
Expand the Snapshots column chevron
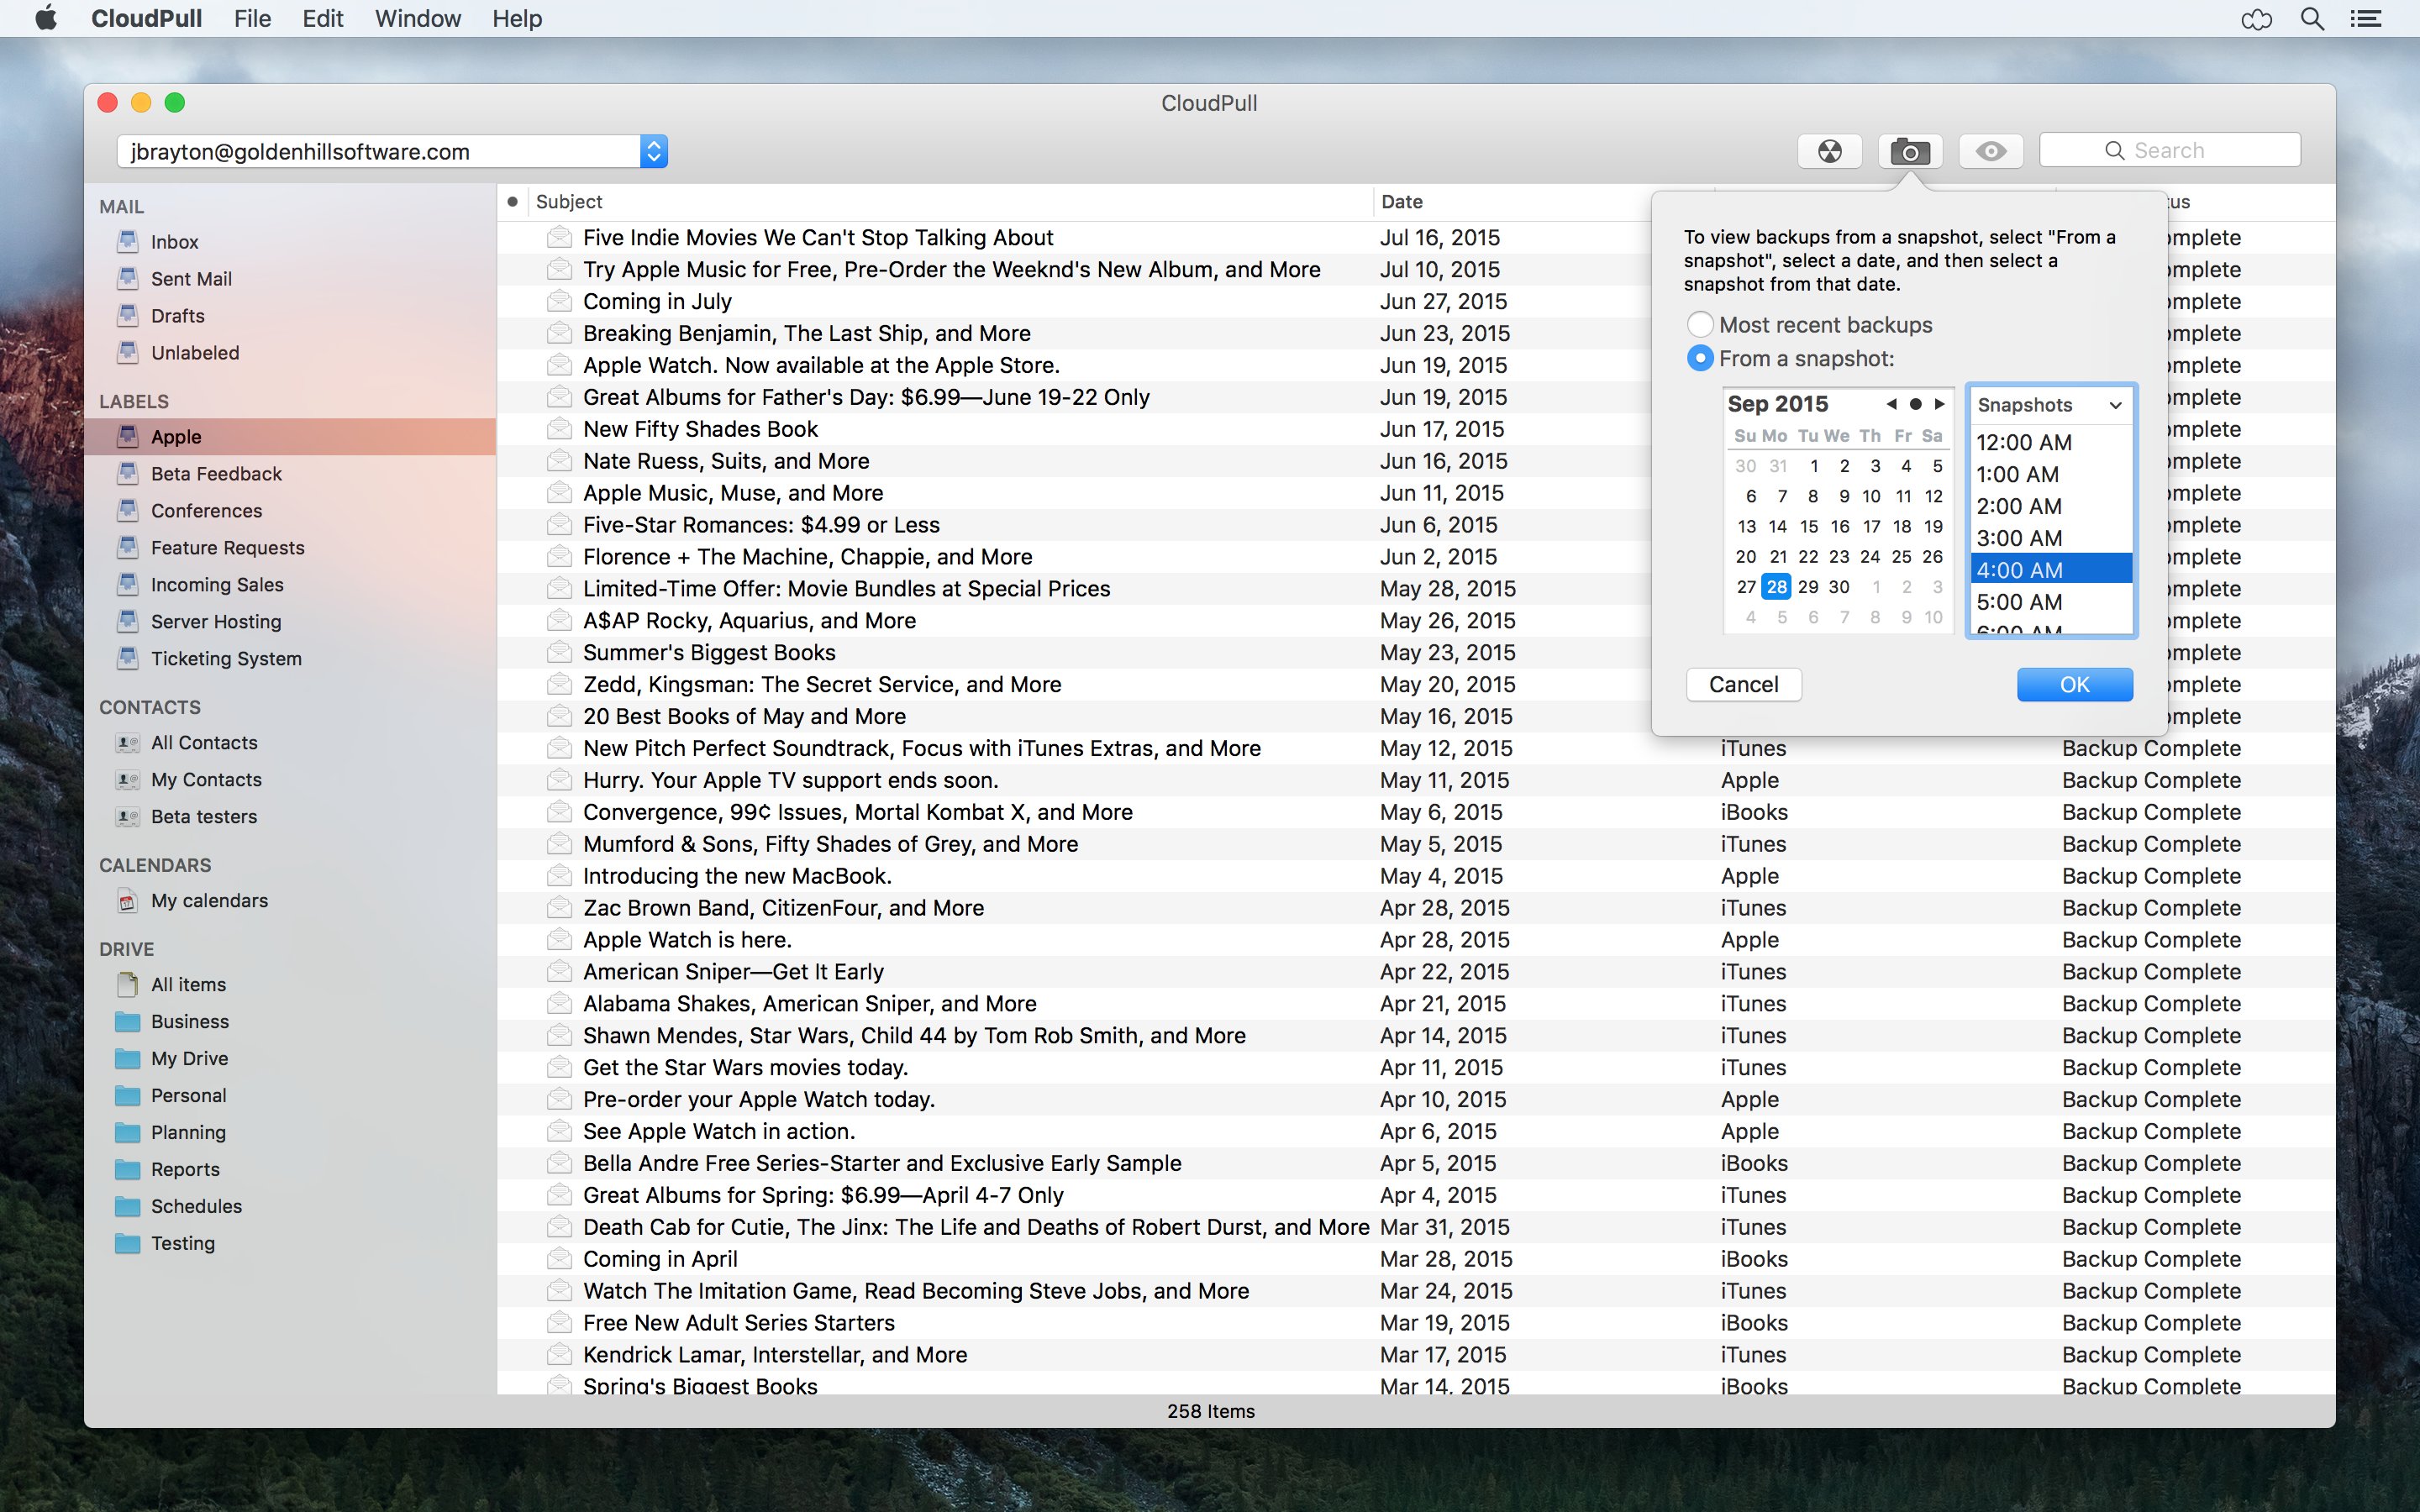pos(2115,405)
